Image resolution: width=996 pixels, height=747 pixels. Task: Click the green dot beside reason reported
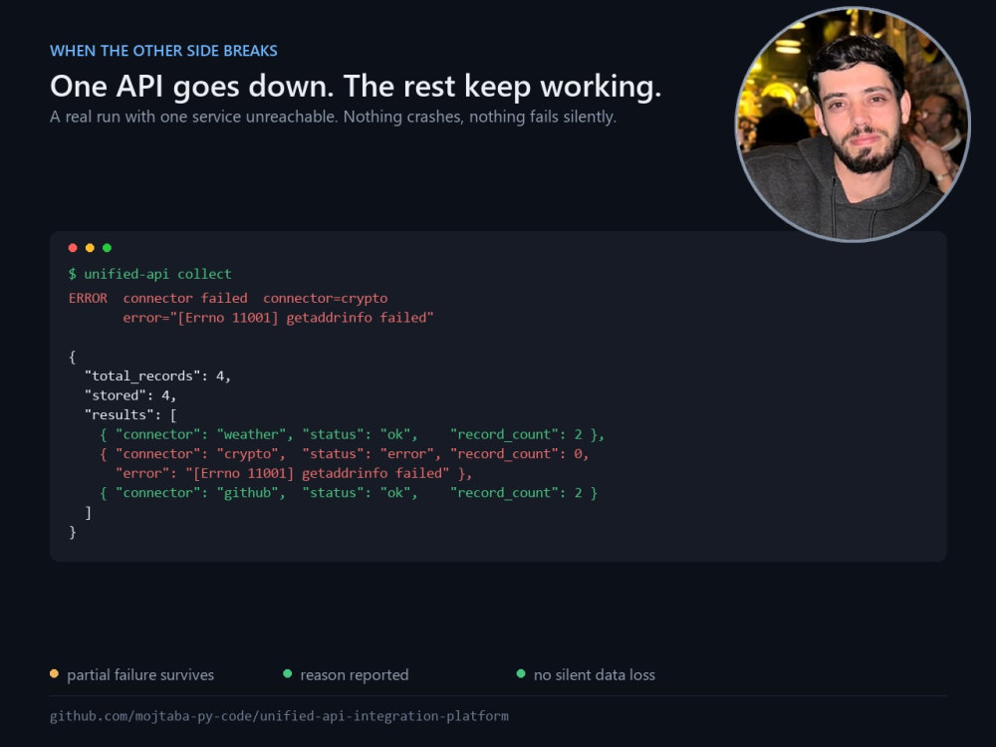point(287,674)
